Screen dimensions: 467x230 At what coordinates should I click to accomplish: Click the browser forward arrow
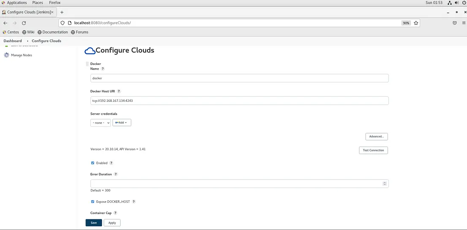tap(14, 23)
